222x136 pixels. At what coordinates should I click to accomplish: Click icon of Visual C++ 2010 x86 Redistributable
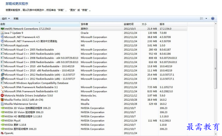[x=2, y=70]
